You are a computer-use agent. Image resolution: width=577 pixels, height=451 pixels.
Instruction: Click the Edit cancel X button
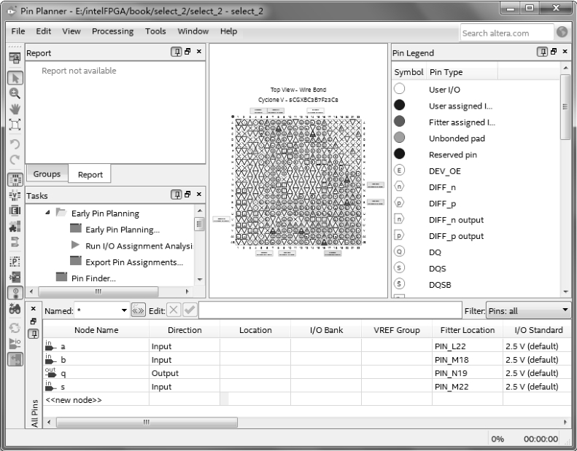174,310
